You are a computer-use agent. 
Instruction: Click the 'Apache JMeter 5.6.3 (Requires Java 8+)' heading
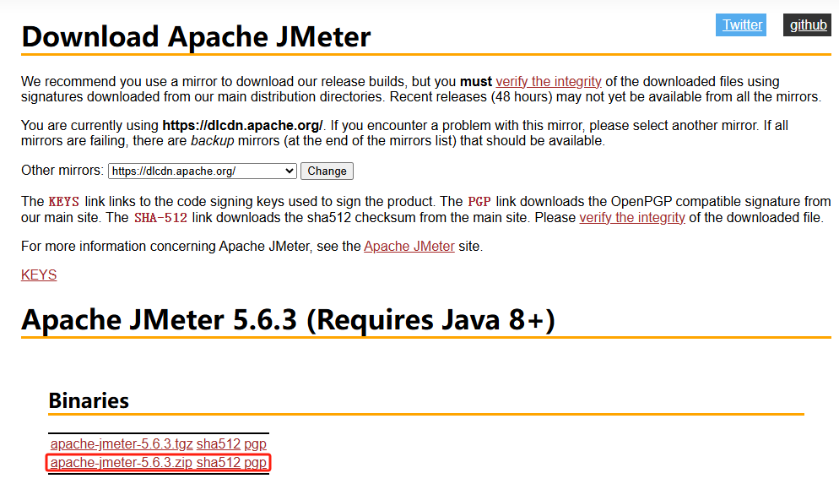288,320
